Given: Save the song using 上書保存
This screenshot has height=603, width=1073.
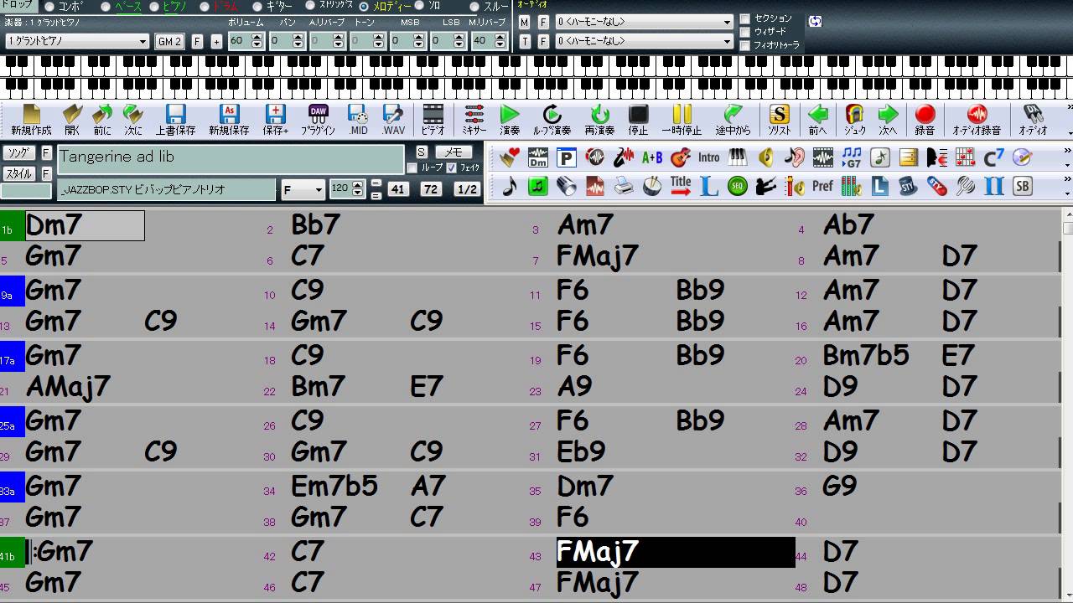Looking at the screenshot, I should click(x=175, y=120).
